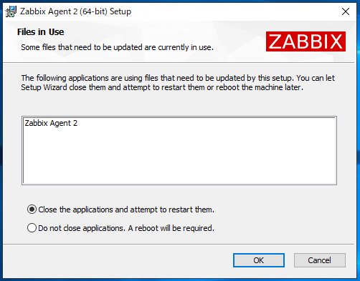Confirm with the OK button

[259, 260]
